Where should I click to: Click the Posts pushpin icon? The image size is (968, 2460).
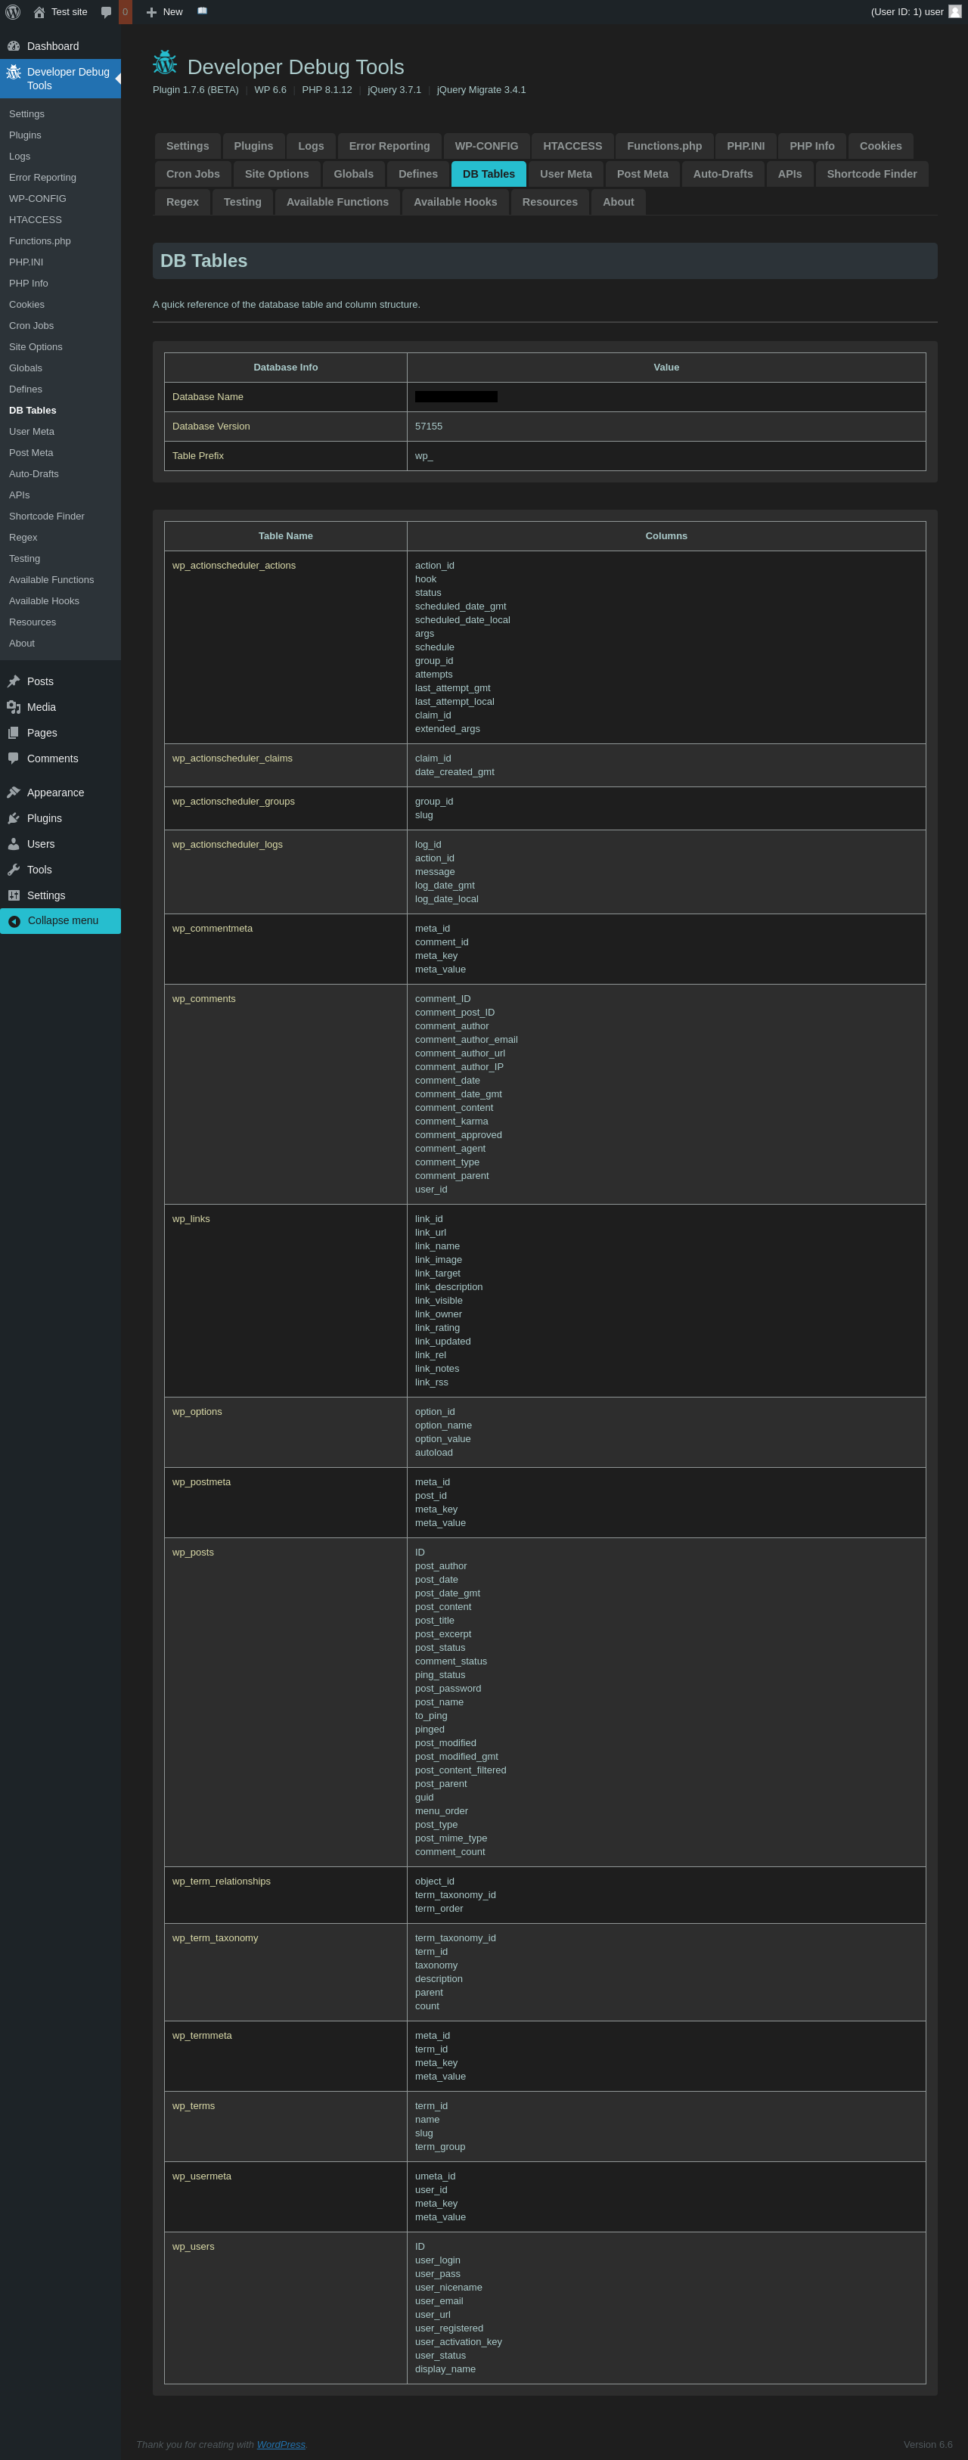point(14,681)
